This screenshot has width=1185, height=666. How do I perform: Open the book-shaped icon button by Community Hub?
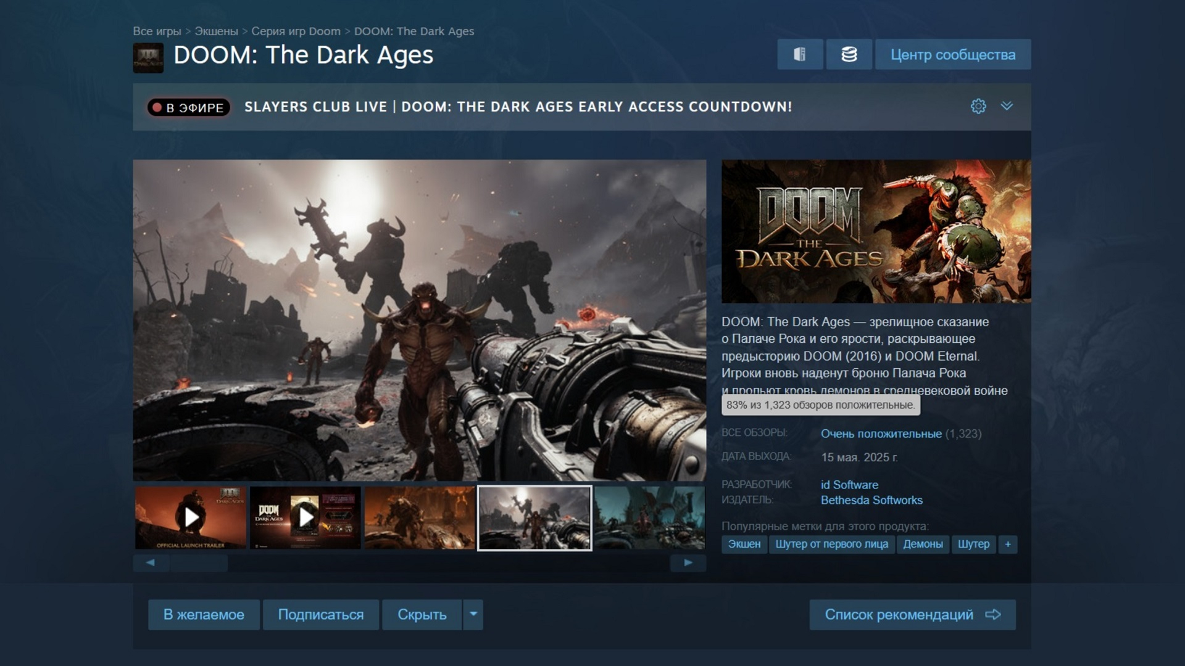pyautogui.click(x=800, y=54)
